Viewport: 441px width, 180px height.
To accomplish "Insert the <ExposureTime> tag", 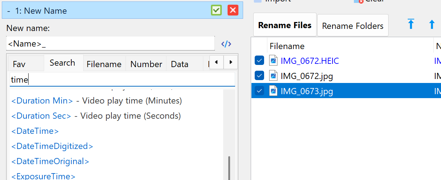I will (43, 176).
